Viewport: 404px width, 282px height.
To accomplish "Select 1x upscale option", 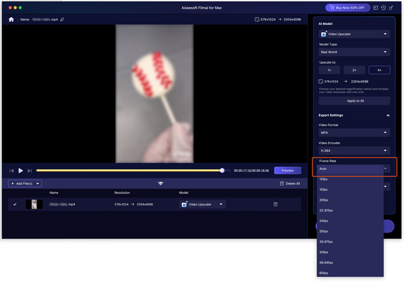I will (x=329, y=70).
